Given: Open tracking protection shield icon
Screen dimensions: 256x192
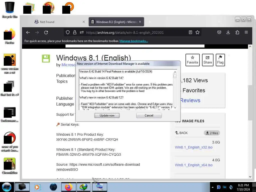Looking at the screenshot, I should click(x=68, y=32).
